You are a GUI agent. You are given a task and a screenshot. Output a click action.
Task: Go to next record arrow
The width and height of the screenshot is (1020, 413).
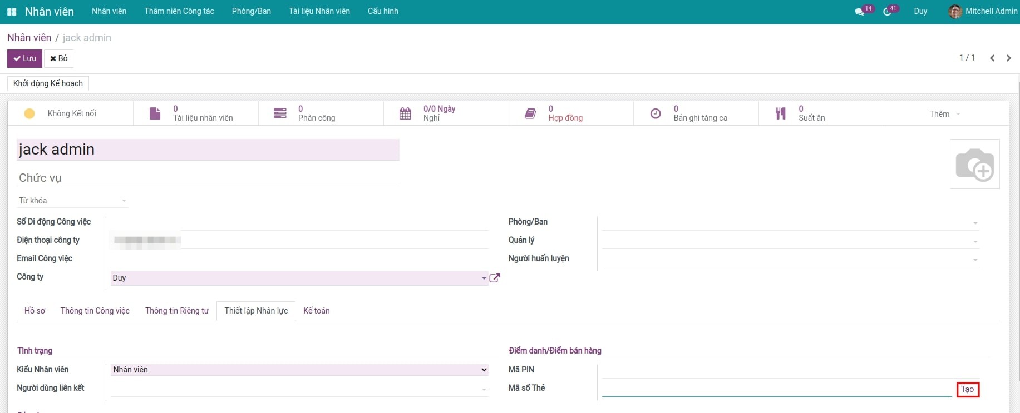(1008, 58)
